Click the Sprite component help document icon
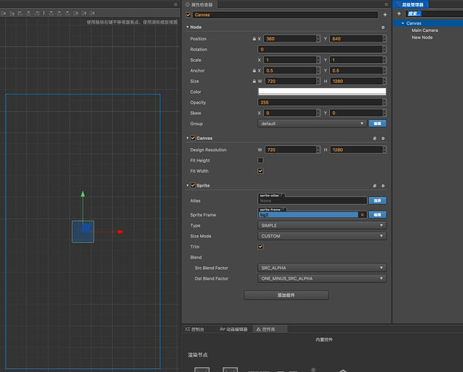Screen dimensions: 463x372 pos(374,185)
